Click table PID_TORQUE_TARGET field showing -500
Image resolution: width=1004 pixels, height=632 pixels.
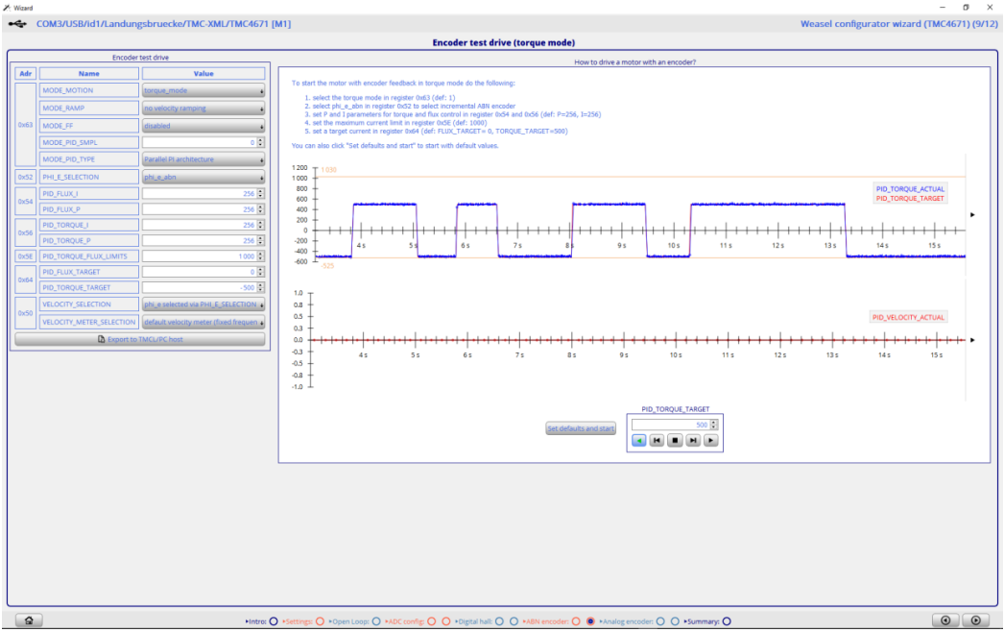[x=199, y=288]
